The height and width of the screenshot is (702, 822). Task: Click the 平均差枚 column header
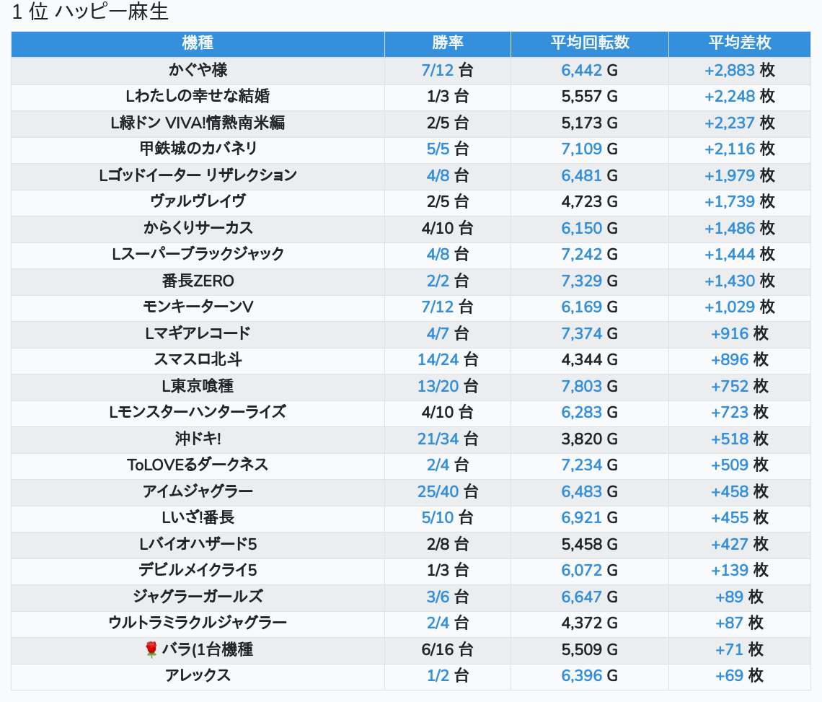click(x=740, y=43)
